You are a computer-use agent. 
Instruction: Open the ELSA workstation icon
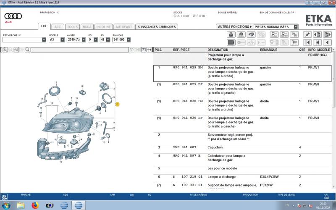(274, 34)
